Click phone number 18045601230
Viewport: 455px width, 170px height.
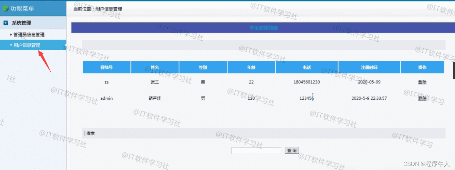click(307, 82)
